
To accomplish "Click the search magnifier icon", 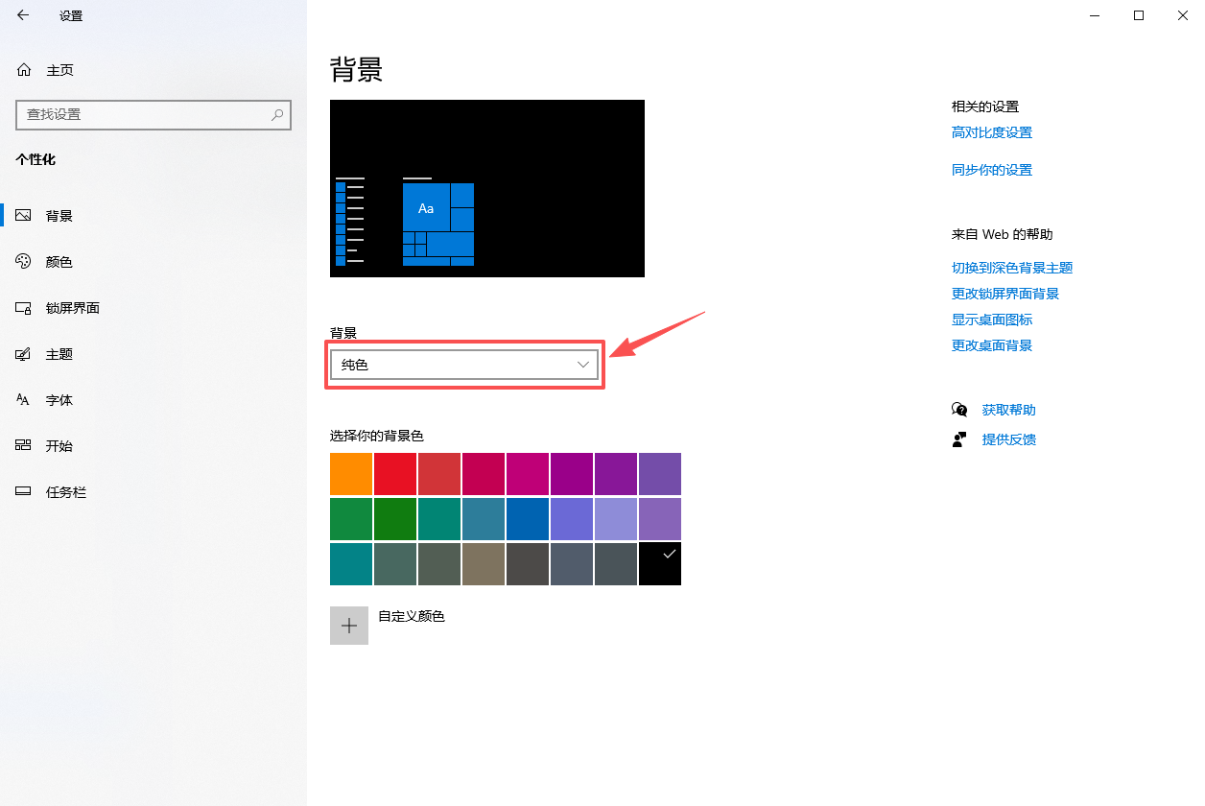I will pos(277,114).
